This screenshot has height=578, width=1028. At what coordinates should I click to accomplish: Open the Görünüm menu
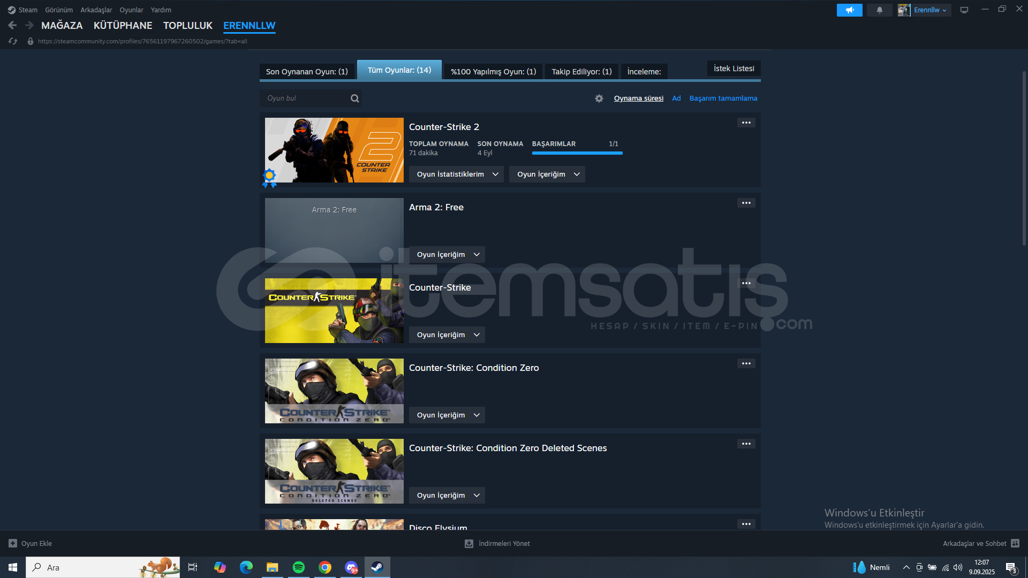coord(59,10)
